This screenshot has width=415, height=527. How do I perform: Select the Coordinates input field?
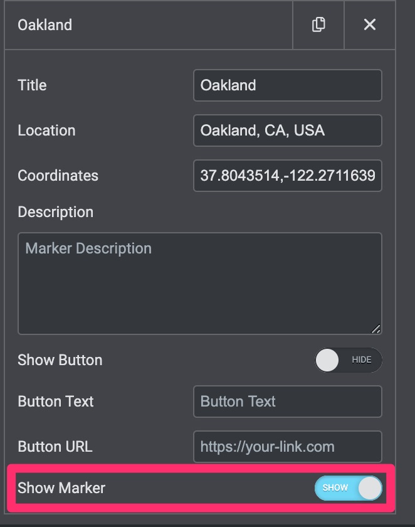(287, 176)
